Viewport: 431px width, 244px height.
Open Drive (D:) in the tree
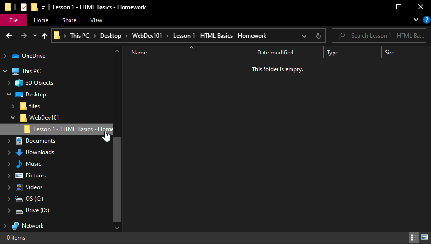(37, 210)
